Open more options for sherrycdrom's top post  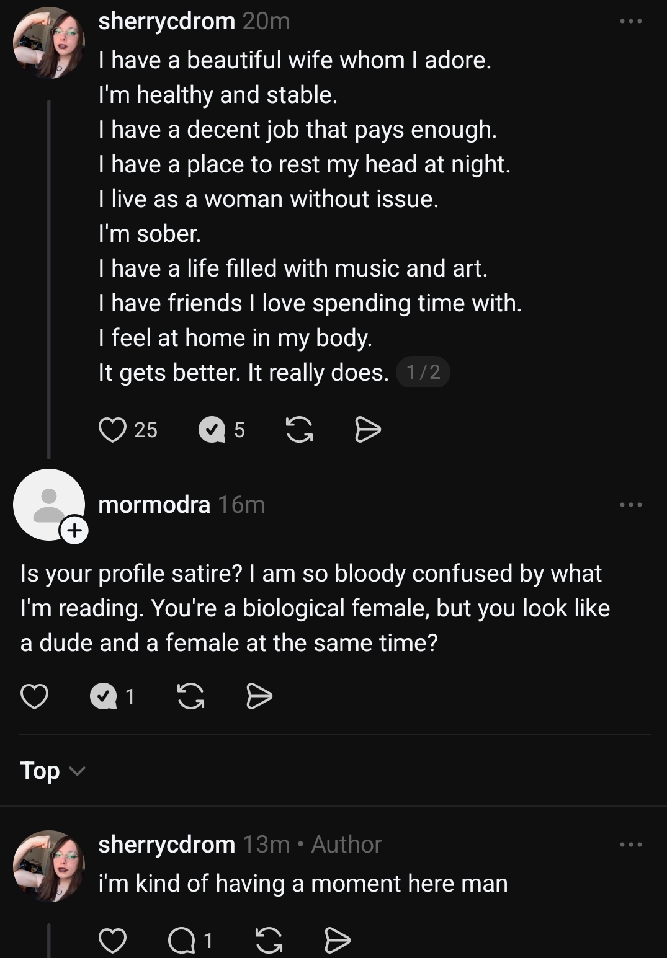631,22
